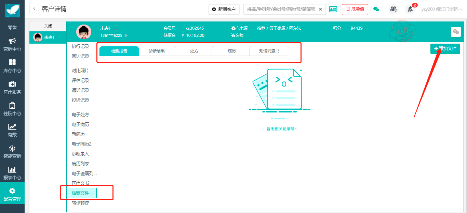Click the customer avatar in header
The width and height of the screenshot is (467, 213).
83,32
